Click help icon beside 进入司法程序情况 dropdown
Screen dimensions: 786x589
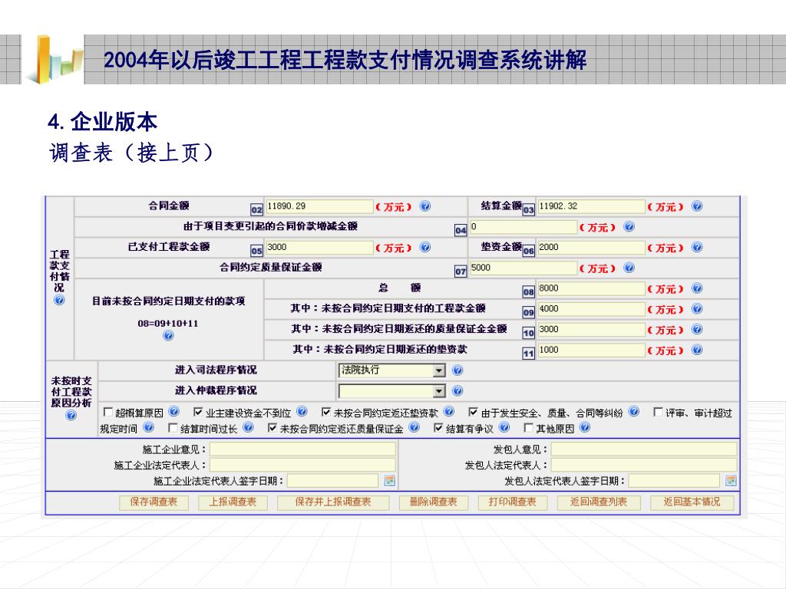tap(457, 370)
